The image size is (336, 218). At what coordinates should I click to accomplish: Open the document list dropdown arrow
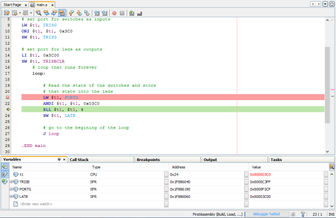325,4
